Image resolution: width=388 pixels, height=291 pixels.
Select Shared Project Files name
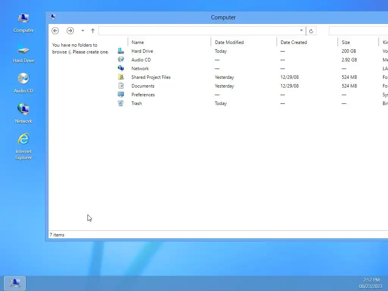pos(151,77)
